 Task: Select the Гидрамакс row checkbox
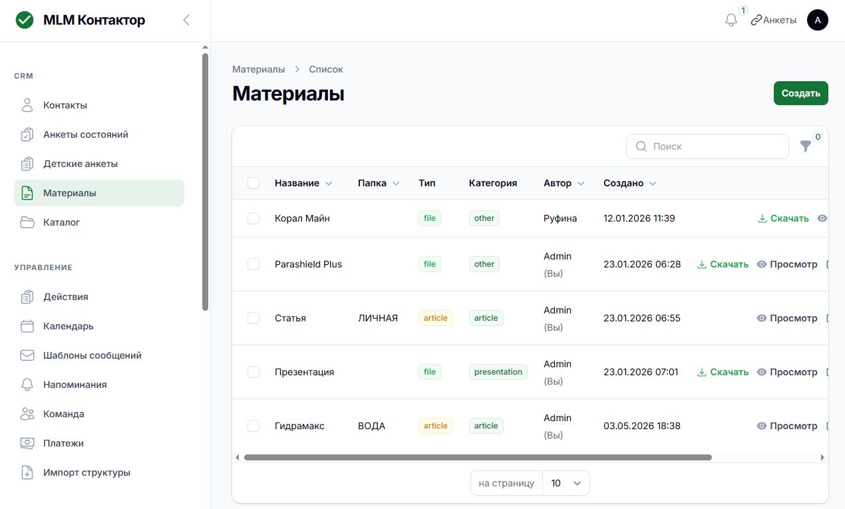[x=254, y=426]
